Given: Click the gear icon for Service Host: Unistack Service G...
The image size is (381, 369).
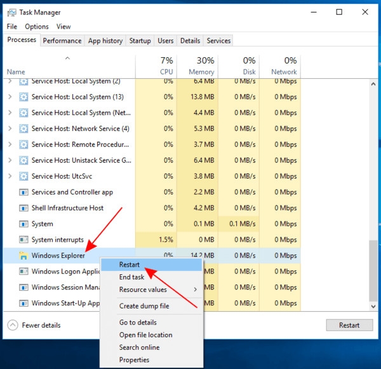Looking at the screenshot, I should [x=23, y=160].
